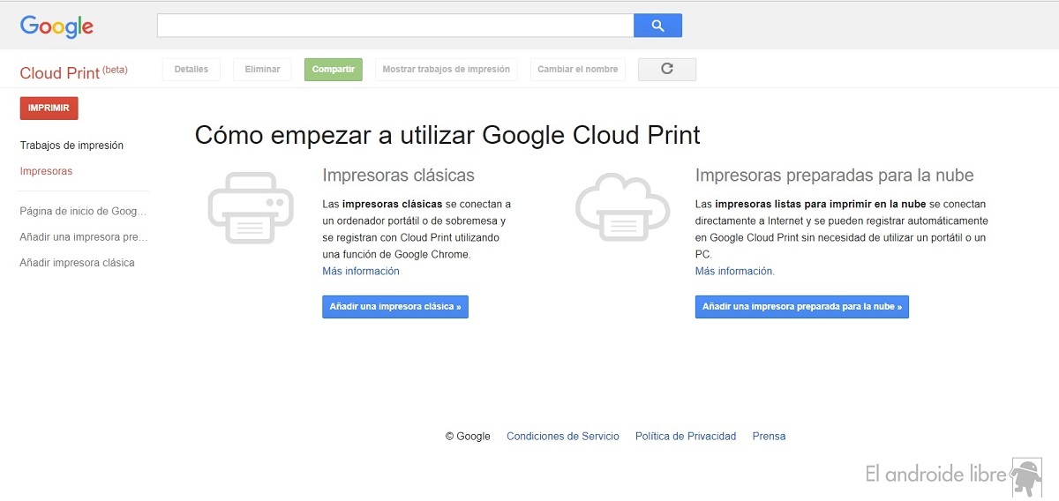The width and height of the screenshot is (1059, 501).
Task: Click the blue search magnifier button
Action: tap(657, 26)
